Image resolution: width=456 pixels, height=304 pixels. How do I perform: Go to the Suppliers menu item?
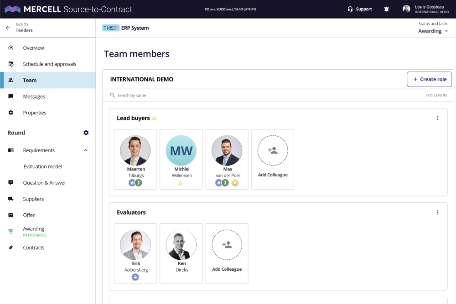click(33, 199)
